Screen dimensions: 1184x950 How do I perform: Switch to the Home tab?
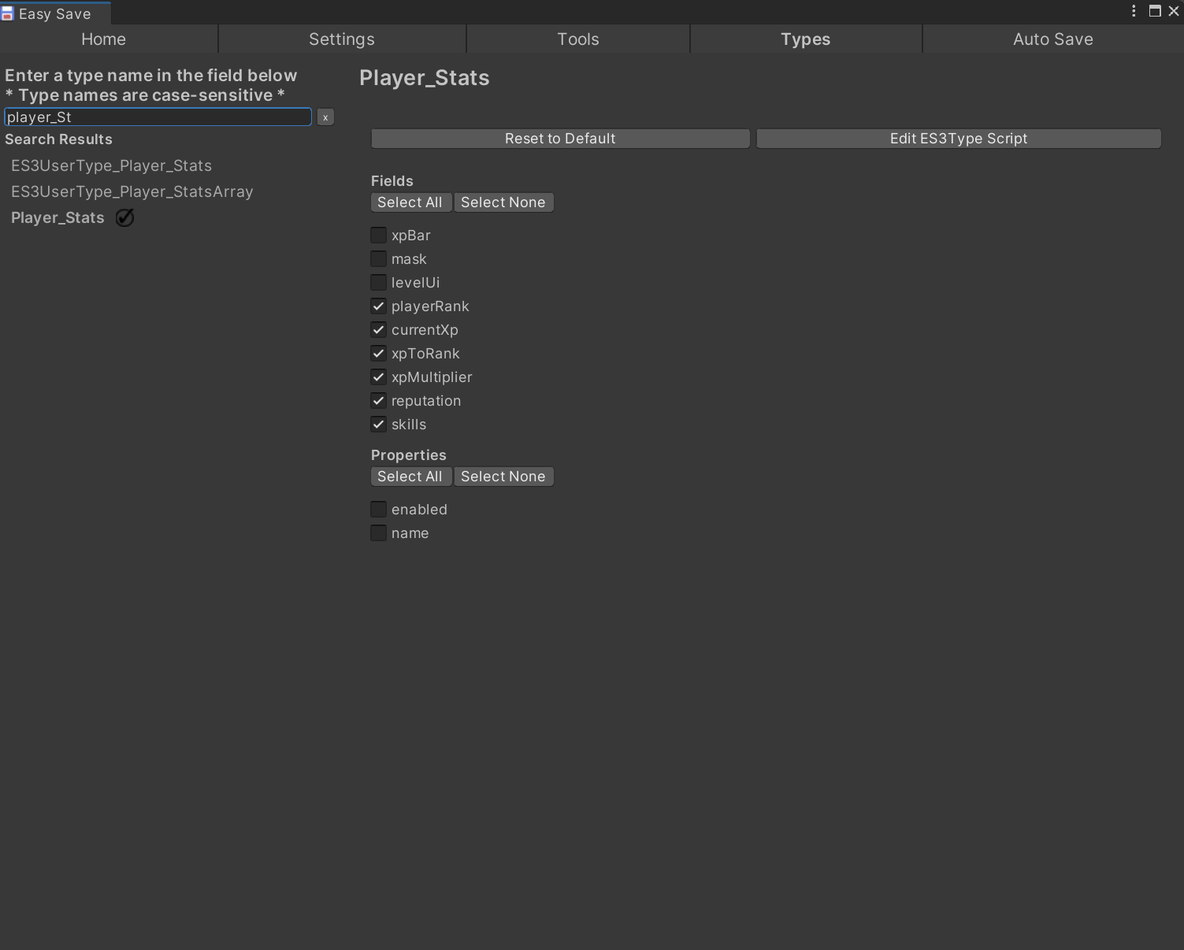pos(109,39)
